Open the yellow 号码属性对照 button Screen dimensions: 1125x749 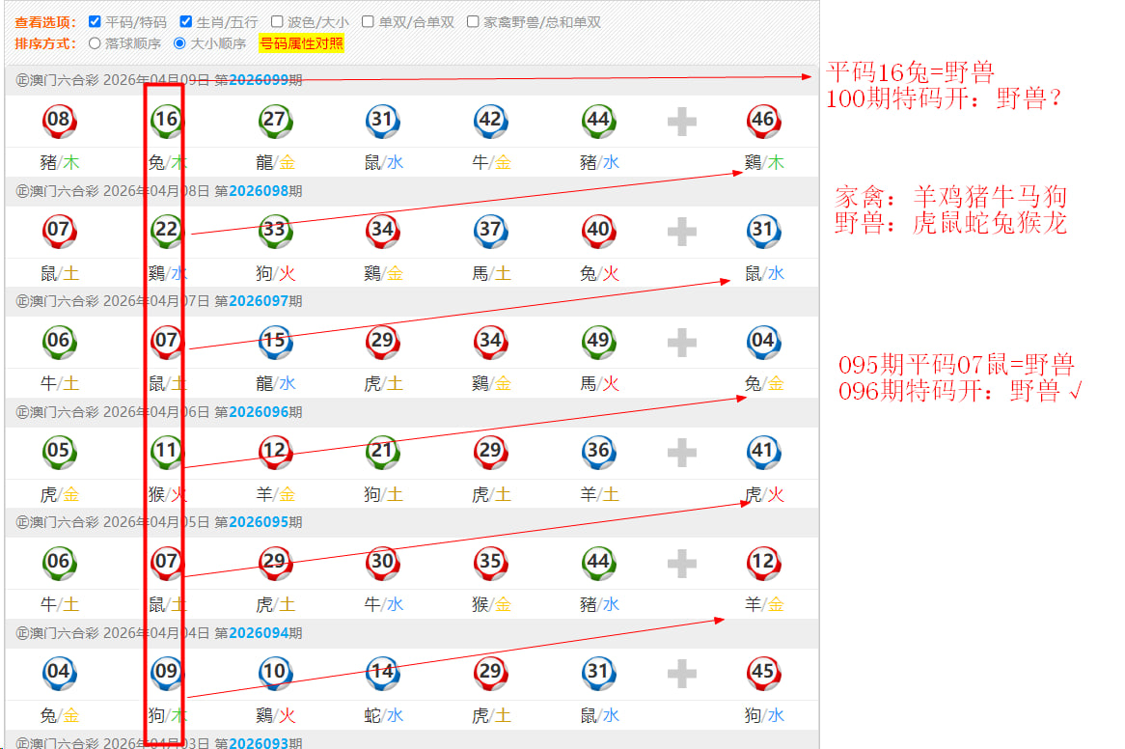click(x=301, y=43)
